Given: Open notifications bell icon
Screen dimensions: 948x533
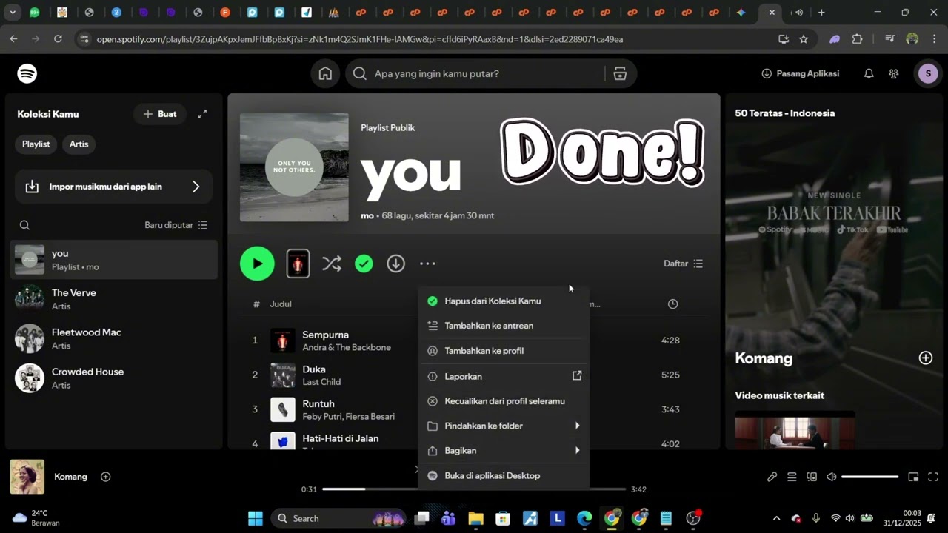Looking at the screenshot, I should coord(869,73).
